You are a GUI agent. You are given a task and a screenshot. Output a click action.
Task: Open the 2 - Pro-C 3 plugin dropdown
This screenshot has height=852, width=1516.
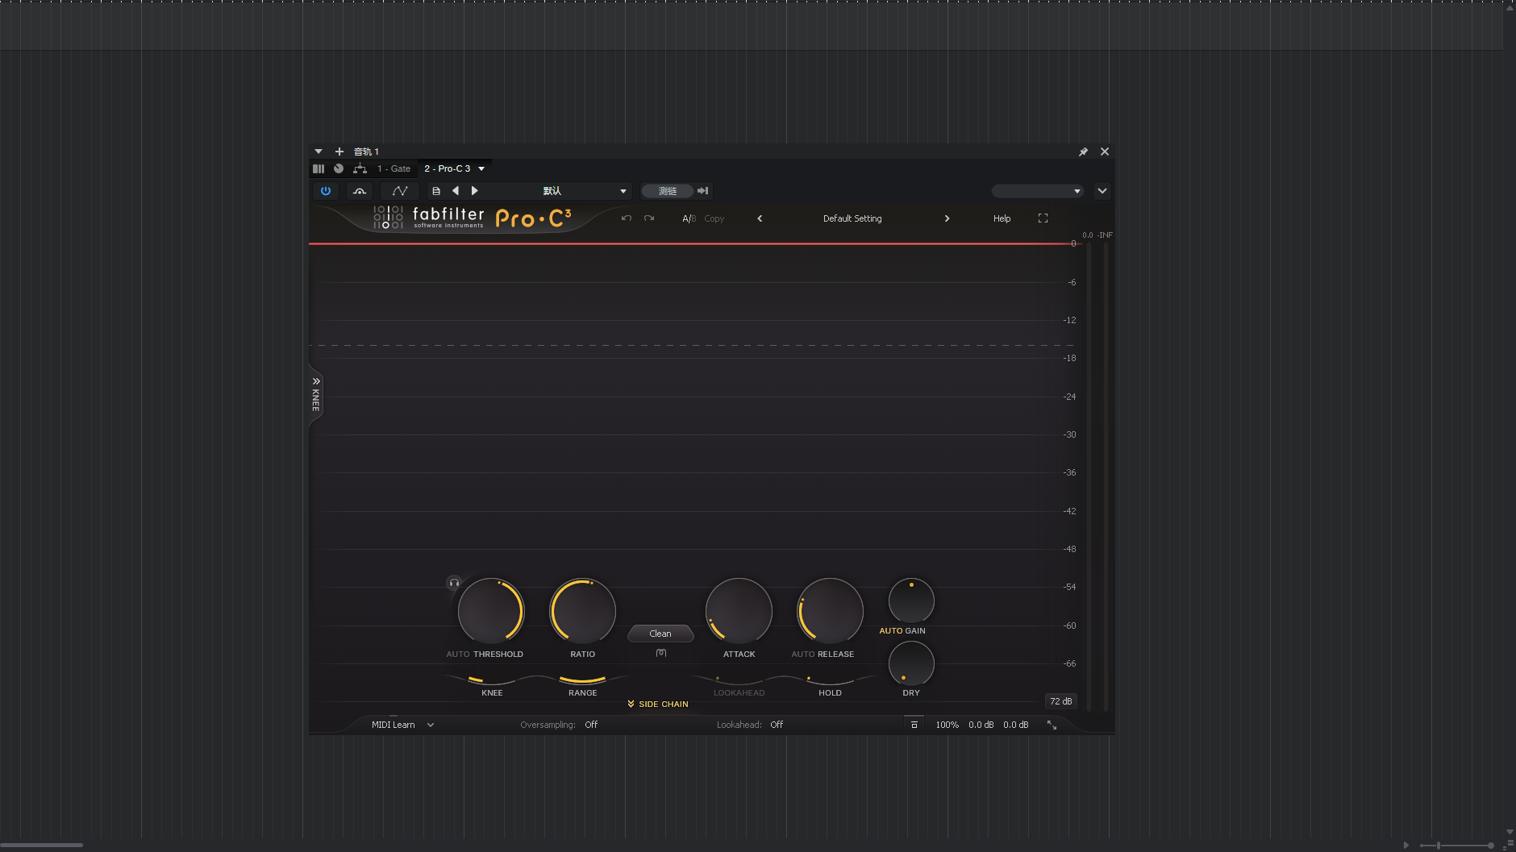click(x=452, y=168)
